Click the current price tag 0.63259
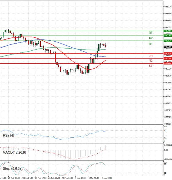 coord(167,47)
